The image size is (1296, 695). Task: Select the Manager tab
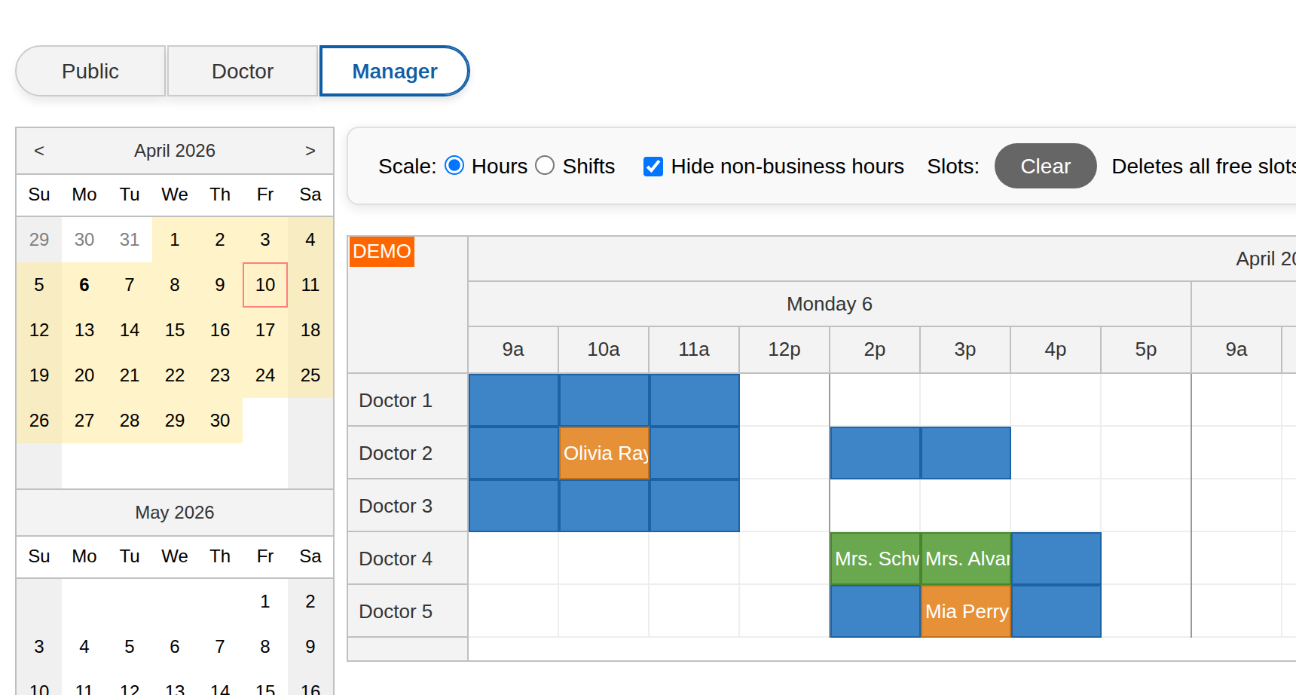click(394, 71)
